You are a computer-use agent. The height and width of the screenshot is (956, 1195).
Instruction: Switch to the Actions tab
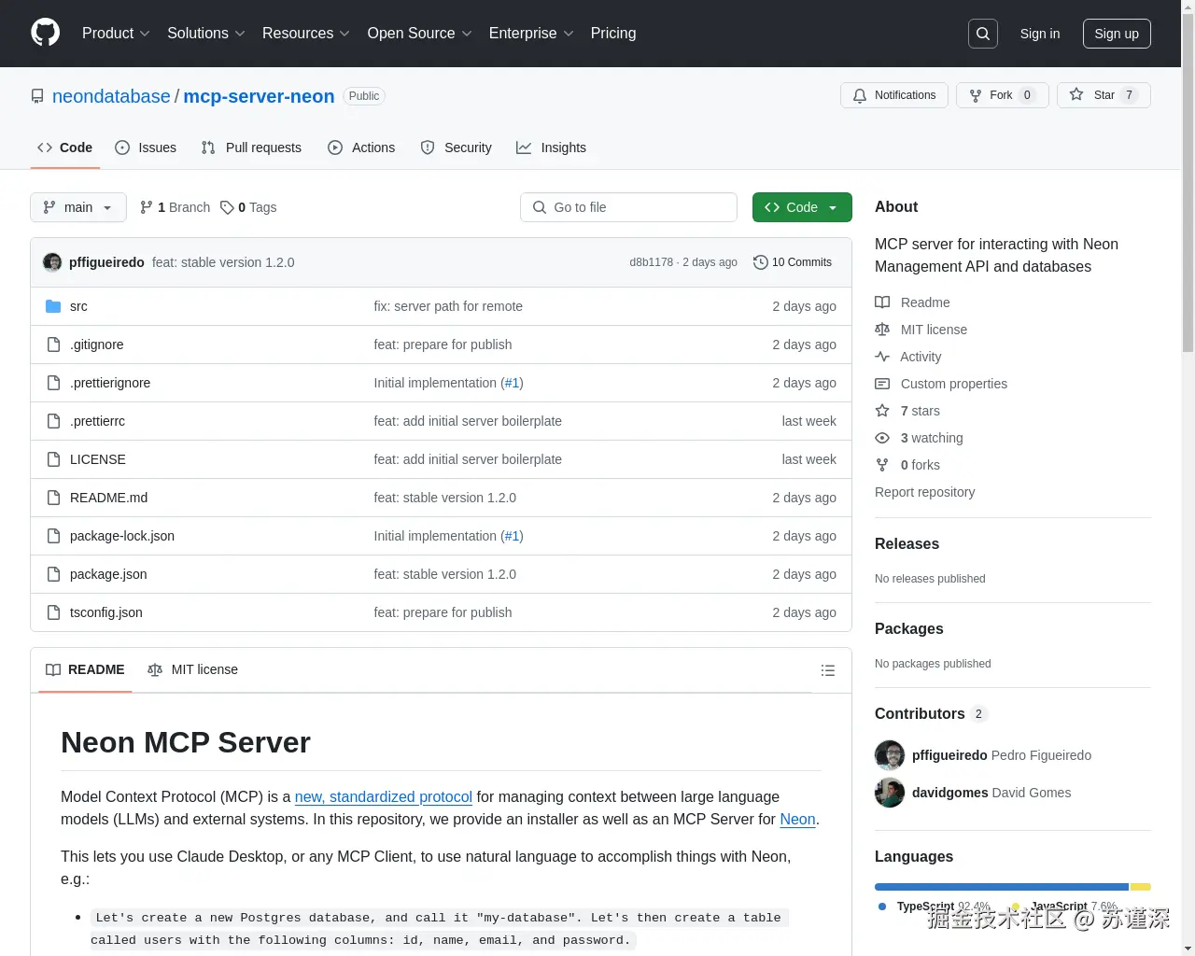[x=361, y=148]
